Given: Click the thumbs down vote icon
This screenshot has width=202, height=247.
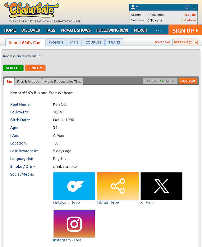Looking at the screenshot, I should [168, 81].
